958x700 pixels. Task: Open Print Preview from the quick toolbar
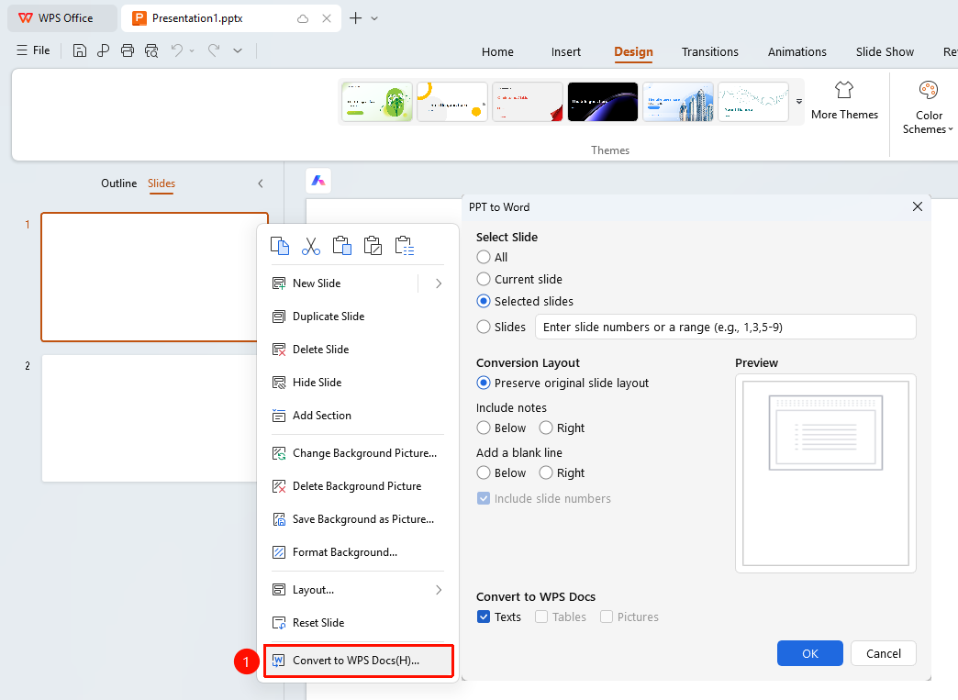[151, 50]
